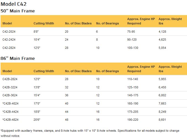Viewport: 187px width, 138px height.
Task: Select the *C42B-4824 model entry
Action: (x=10, y=120)
